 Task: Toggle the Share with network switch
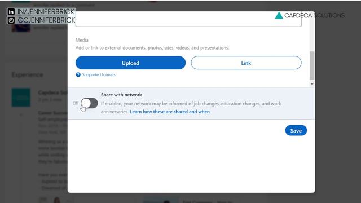point(89,103)
